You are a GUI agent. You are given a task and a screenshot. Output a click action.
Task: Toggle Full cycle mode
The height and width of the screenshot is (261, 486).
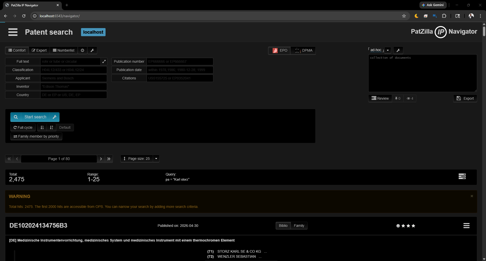click(23, 127)
